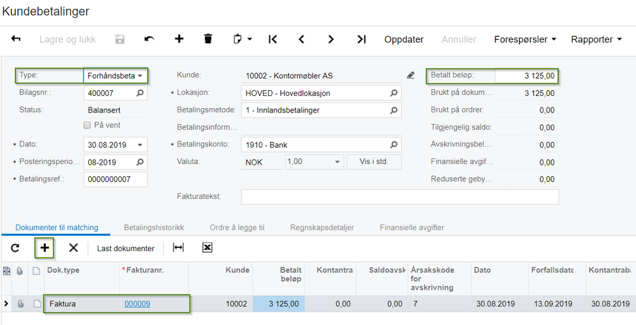Click the note document icon in Faktura row

point(36,304)
